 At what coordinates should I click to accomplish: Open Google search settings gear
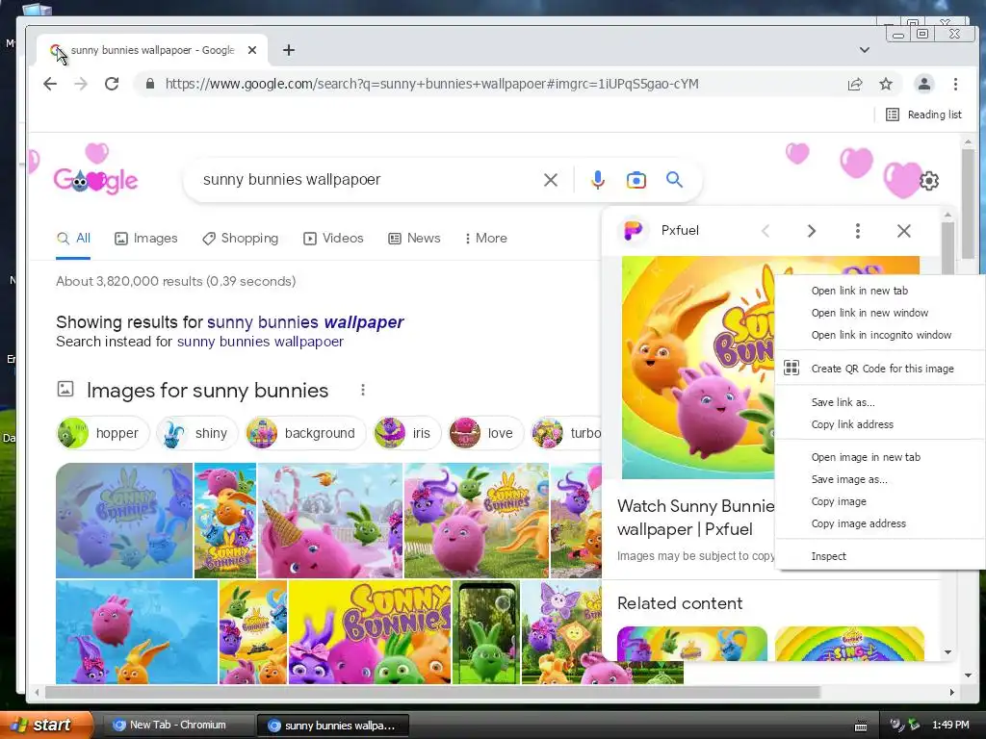point(929,181)
